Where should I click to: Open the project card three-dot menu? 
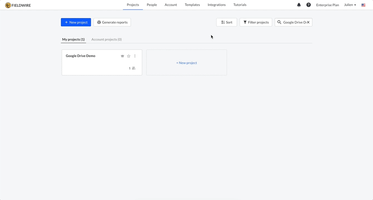click(135, 56)
